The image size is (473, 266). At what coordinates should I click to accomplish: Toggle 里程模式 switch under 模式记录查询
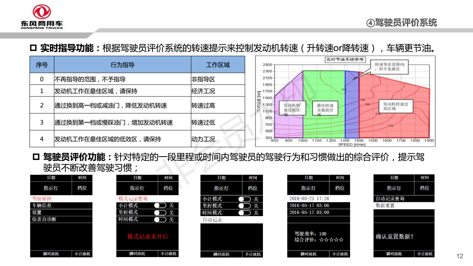(160, 212)
